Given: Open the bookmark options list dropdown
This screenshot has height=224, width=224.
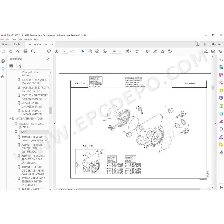Looking at the screenshot, I should pyautogui.click(x=12, y=66).
